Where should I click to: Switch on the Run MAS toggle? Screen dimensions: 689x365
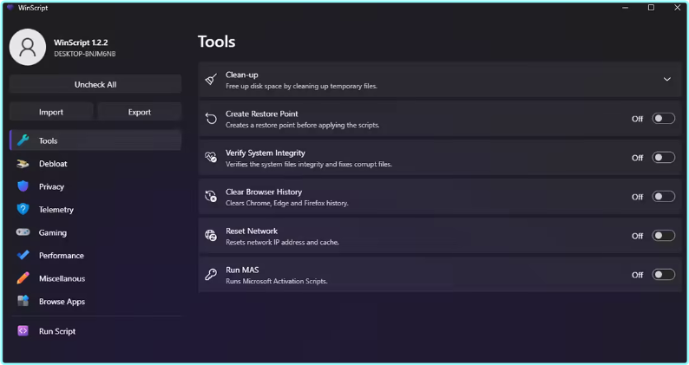click(x=663, y=275)
